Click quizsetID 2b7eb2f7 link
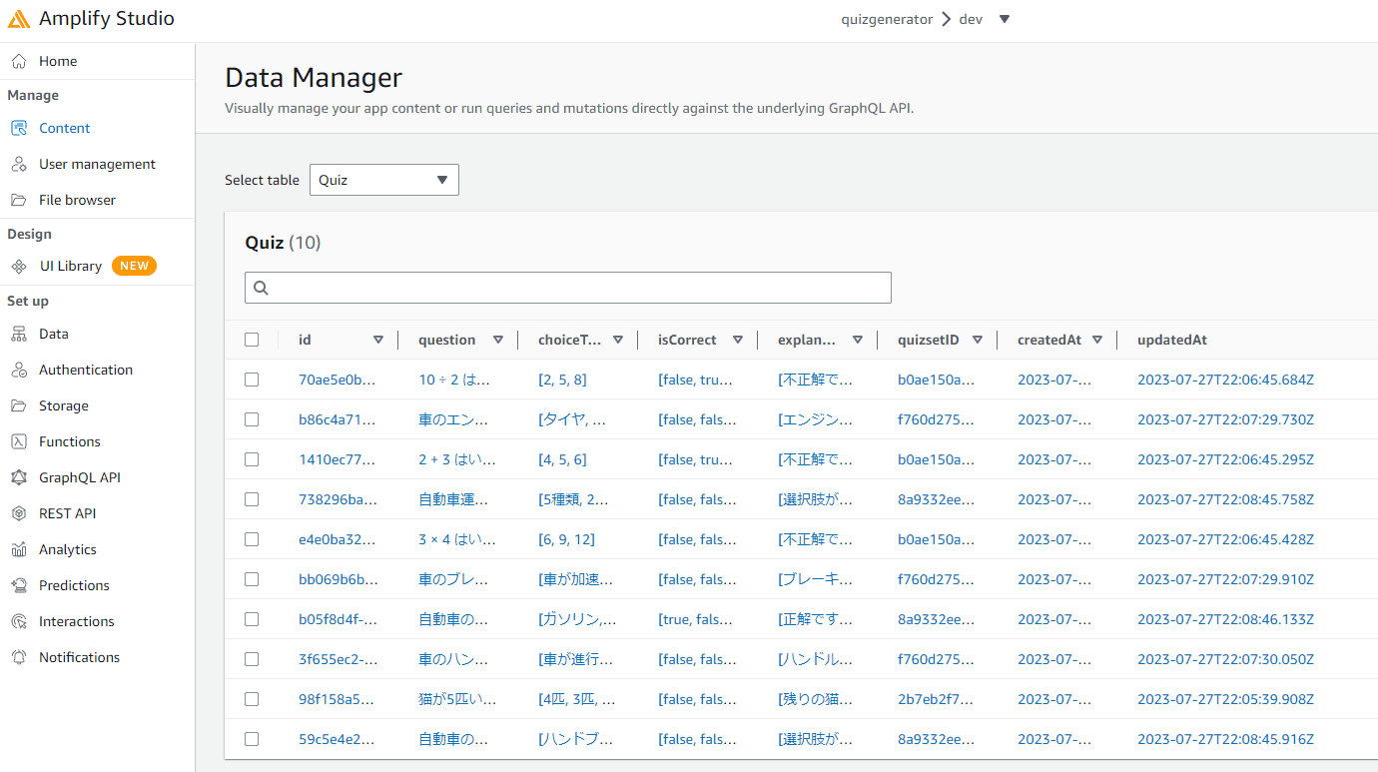 click(936, 699)
